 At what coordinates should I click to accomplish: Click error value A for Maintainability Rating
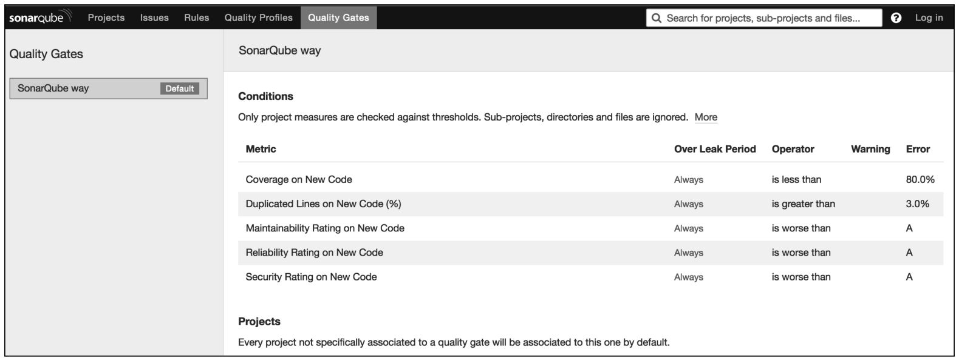(x=909, y=228)
